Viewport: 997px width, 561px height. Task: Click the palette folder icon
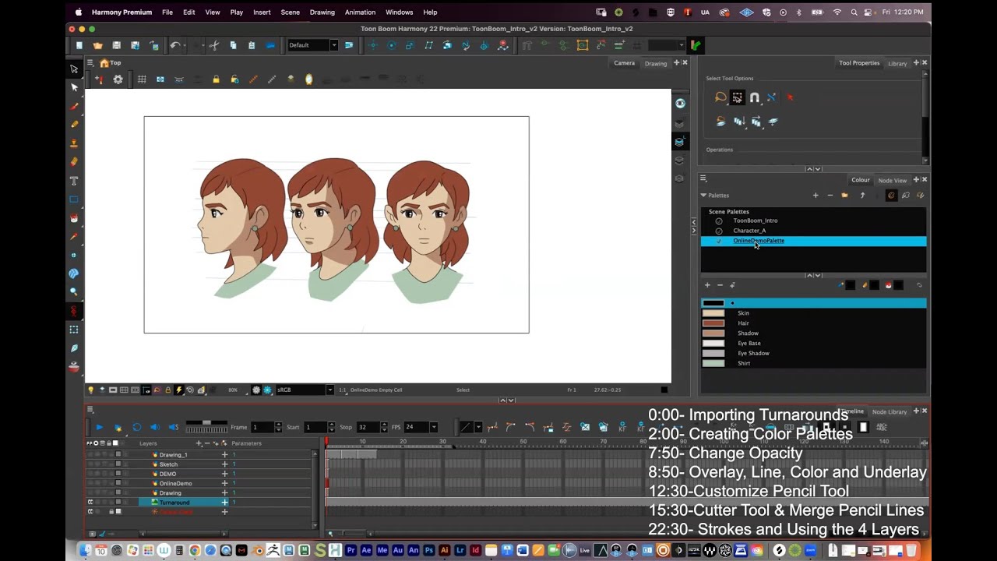[x=844, y=196]
